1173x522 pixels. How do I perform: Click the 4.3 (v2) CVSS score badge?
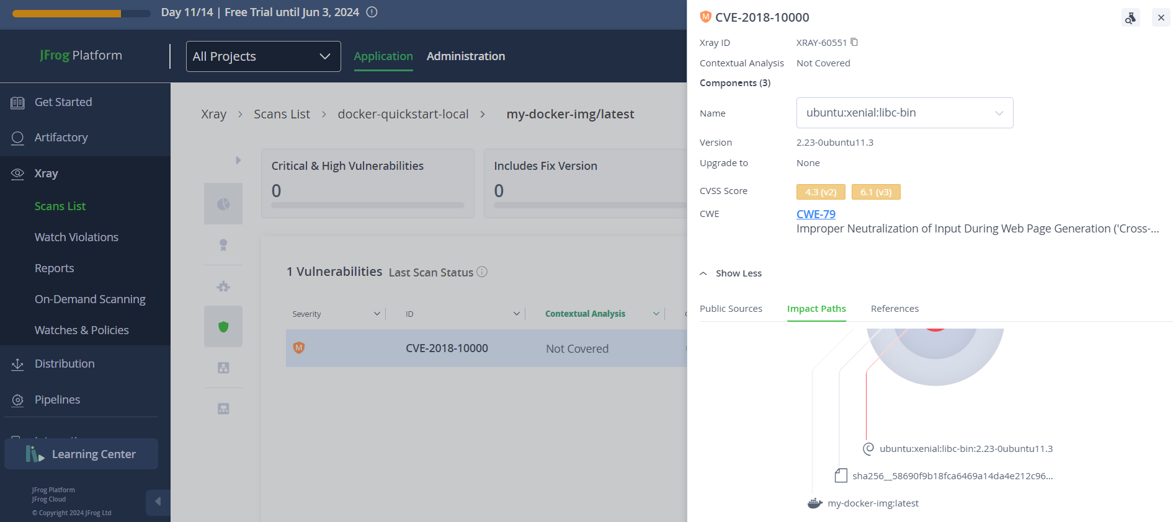(821, 192)
